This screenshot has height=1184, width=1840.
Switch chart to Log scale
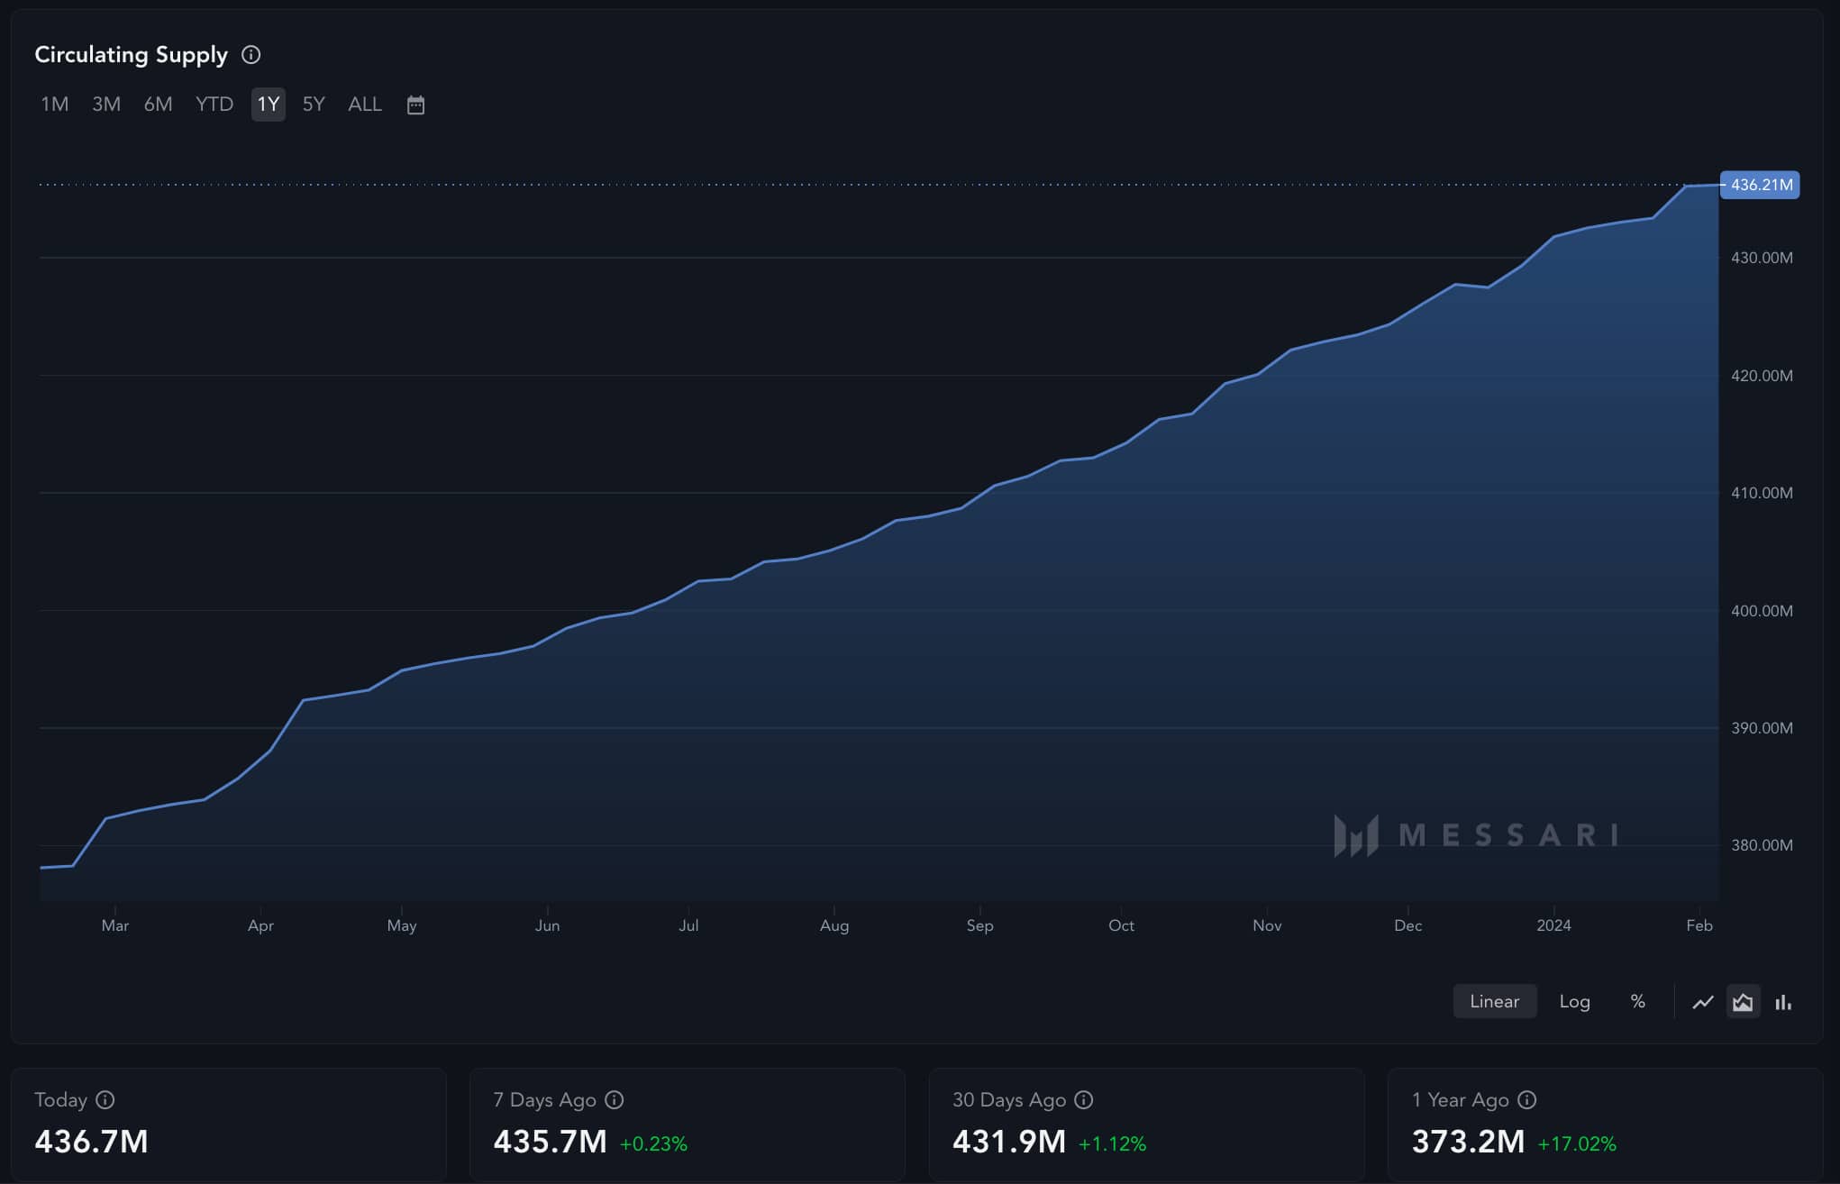[1574, 1002]
